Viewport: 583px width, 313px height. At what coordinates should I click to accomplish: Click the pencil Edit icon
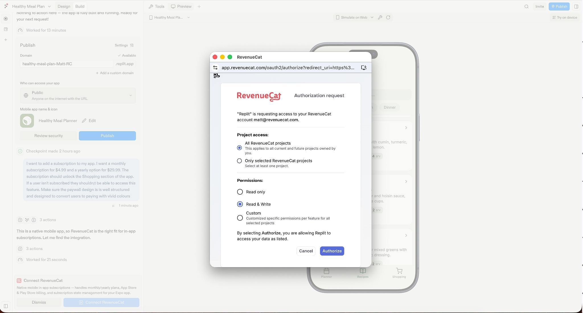(x=84, y=121)
